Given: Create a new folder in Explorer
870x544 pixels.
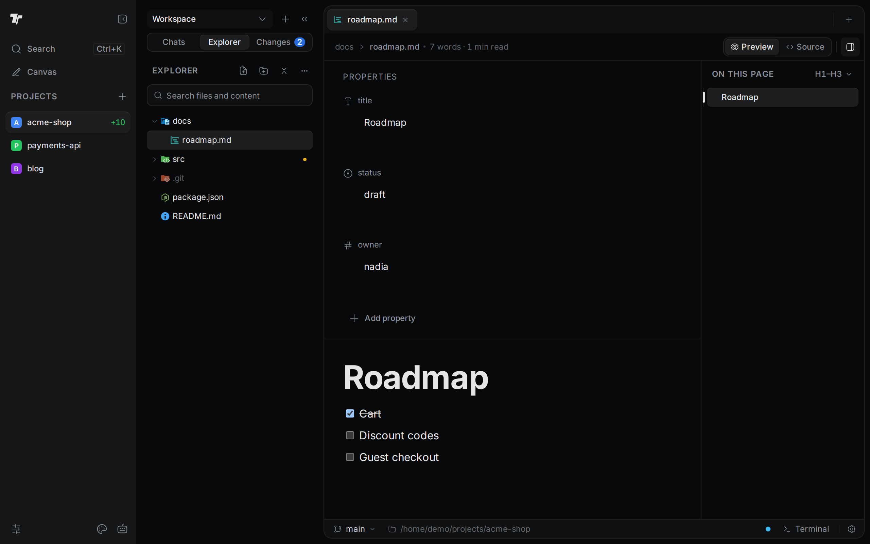Looking at the screenshot, I should click(x=263, y=71).
